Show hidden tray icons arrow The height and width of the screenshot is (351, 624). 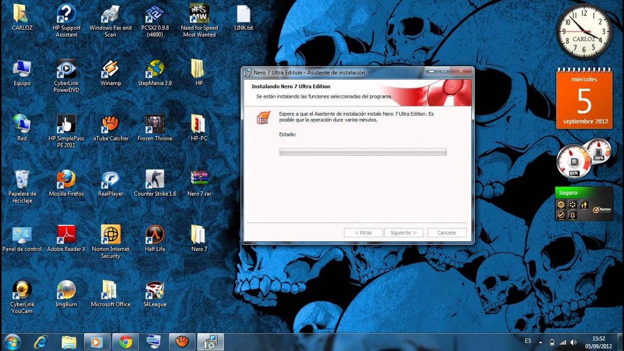click(x=540, y=342)
